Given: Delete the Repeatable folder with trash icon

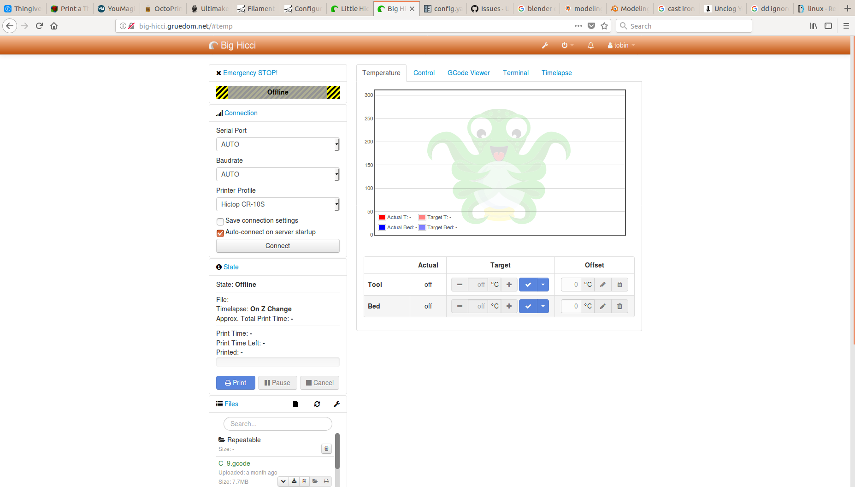Looking at the screenshot, I should pyautogui.click(x=326, y=448).
